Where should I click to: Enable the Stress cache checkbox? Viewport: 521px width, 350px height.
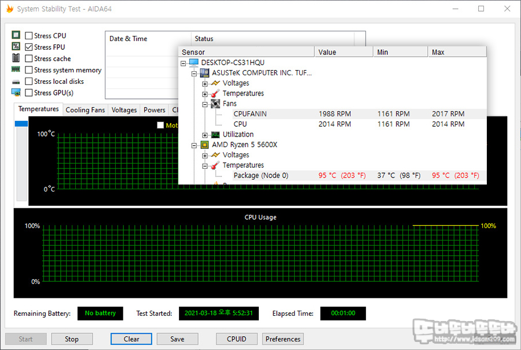tap(29, 58)
